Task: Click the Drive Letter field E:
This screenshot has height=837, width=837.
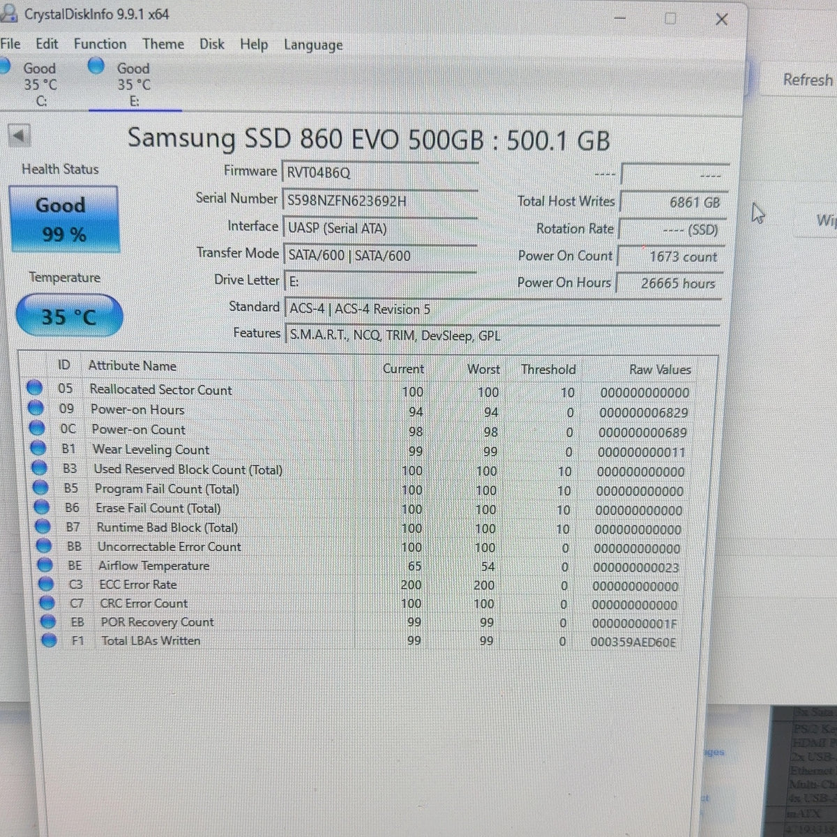Action: tap(379, 282)
